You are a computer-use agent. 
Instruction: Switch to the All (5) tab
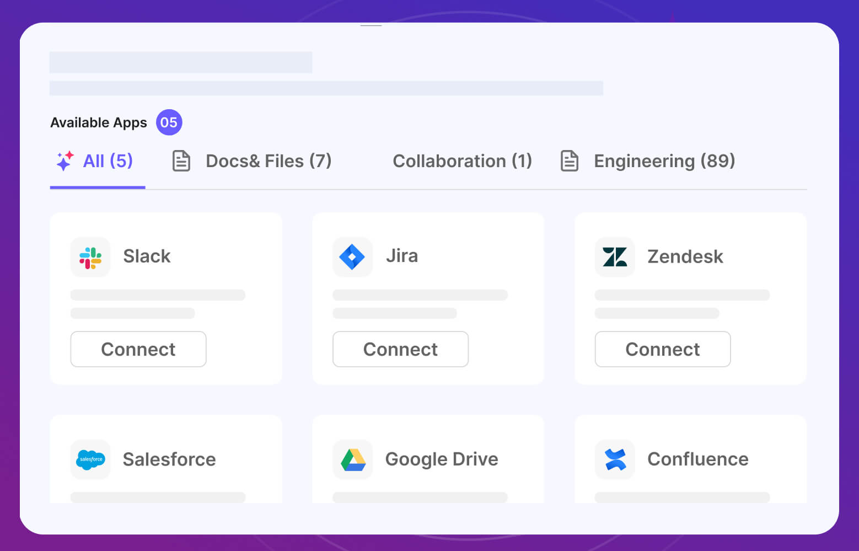108,161
